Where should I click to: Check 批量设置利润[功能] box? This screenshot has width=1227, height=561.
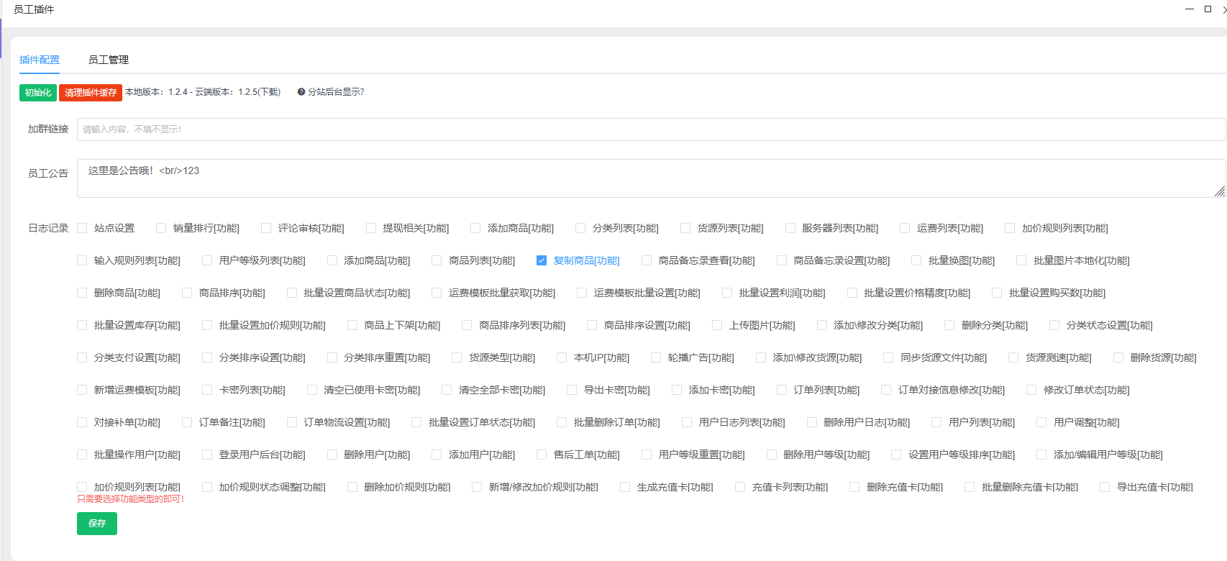coord(727,293)
